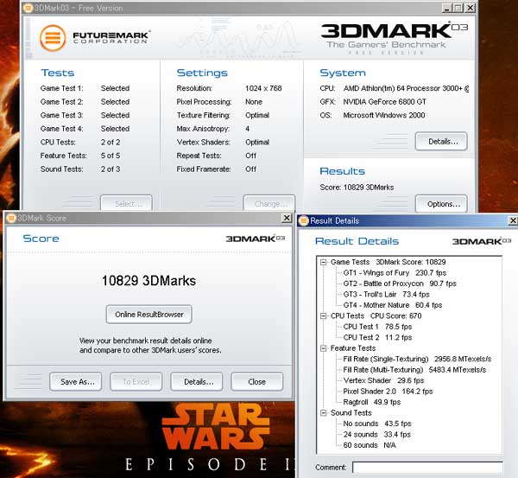Click the NVIDIA GeForce 6800 GT text
Screen dimensions: 518x478
coord(384,102)
